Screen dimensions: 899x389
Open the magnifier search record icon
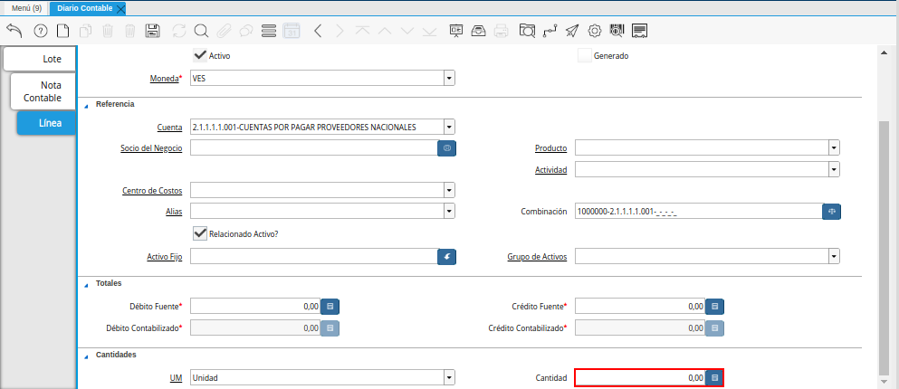(201, 31)
